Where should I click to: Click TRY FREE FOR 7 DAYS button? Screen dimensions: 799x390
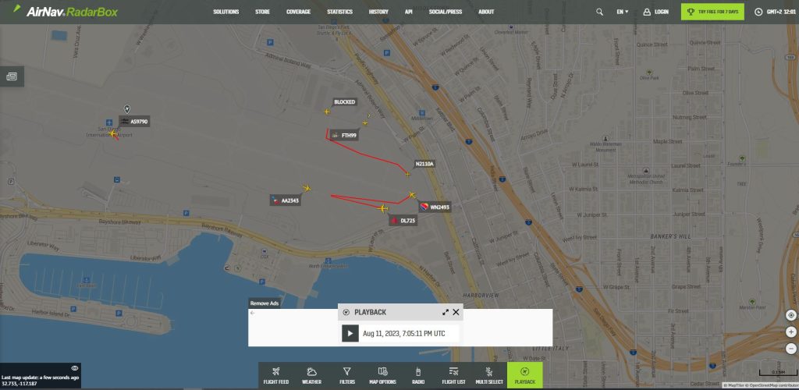pos(712,12)
